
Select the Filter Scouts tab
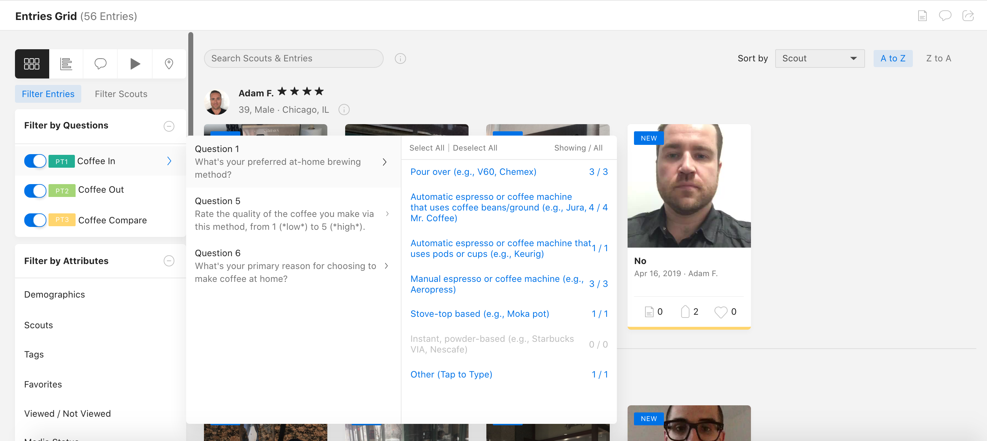(x=121, y=94)
